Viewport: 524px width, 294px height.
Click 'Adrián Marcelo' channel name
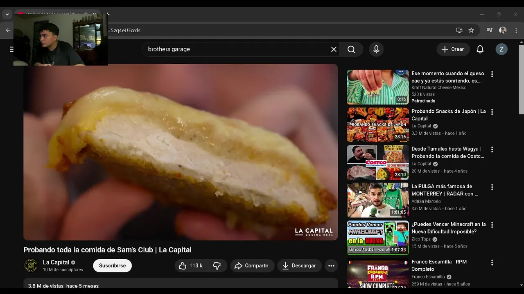coord(426,201)
